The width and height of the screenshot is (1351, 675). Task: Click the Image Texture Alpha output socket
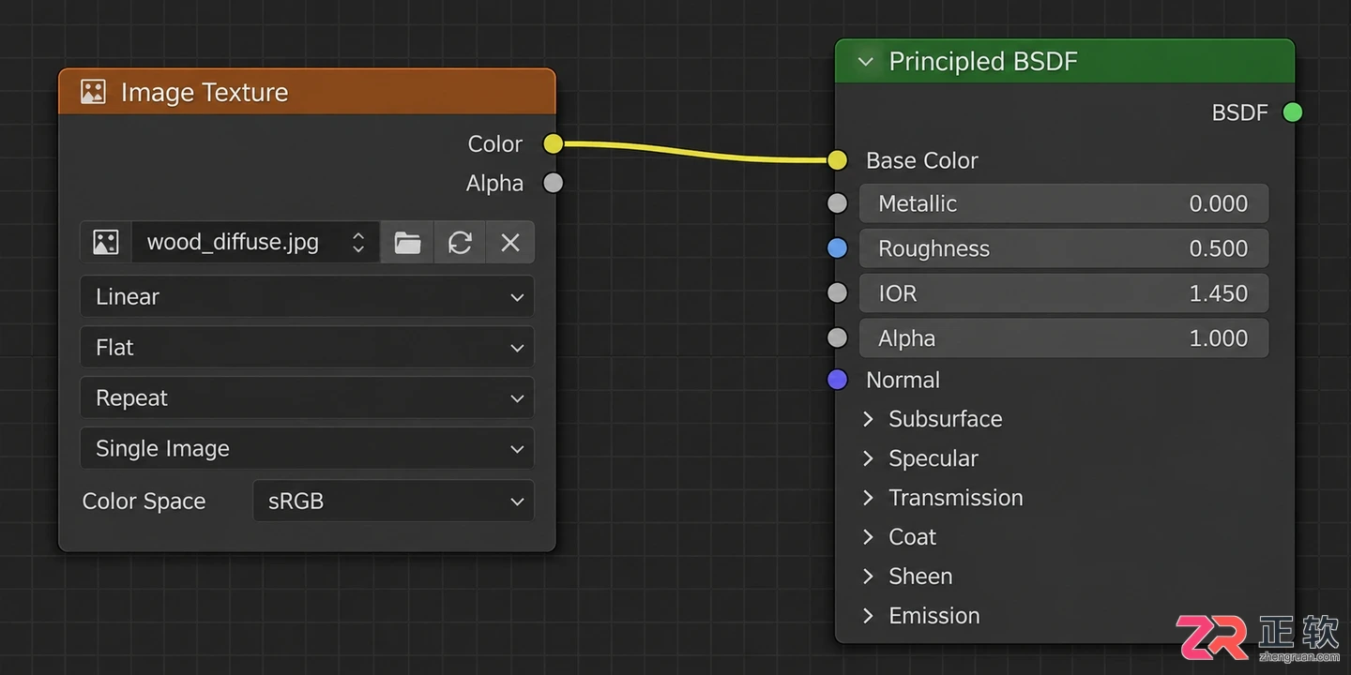[554, 183]
